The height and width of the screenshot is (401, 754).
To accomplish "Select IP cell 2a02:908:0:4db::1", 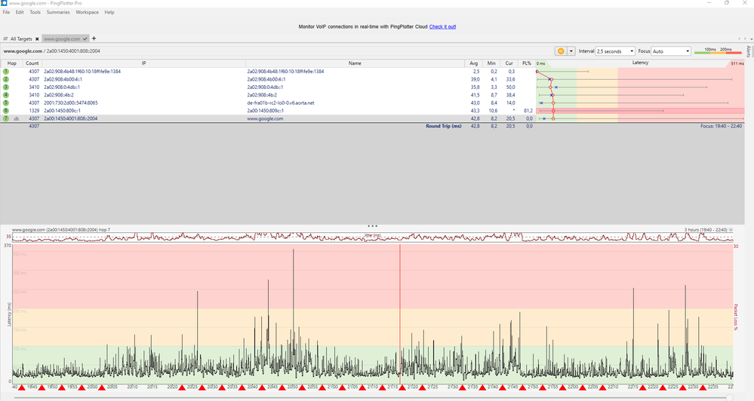I will pos(62,87).
